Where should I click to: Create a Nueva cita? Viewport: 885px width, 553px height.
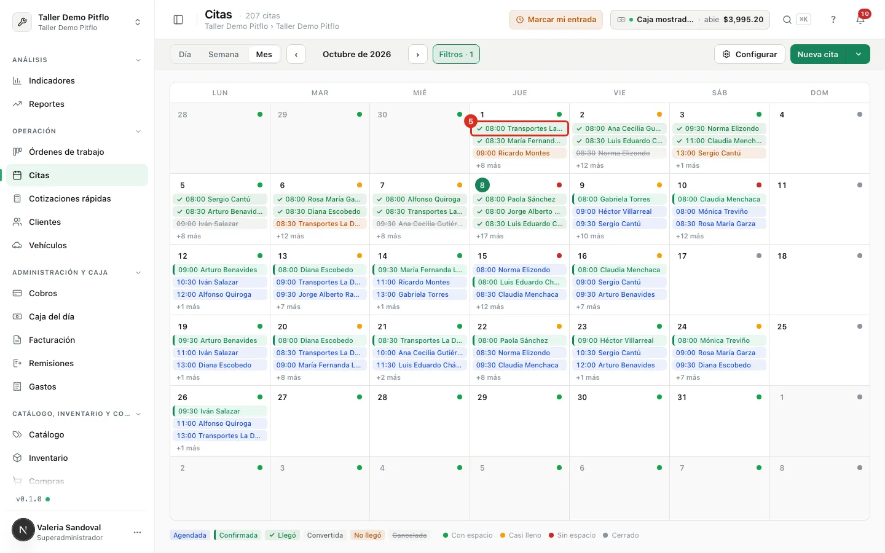818,54
